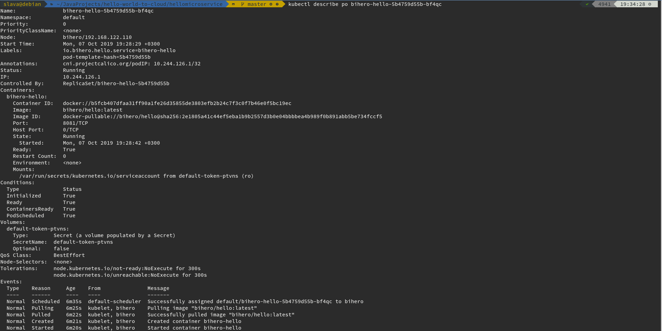The image size is (662, 331).
Task: Click the Namespace value 'default'
Action: (x=74, y=17)
